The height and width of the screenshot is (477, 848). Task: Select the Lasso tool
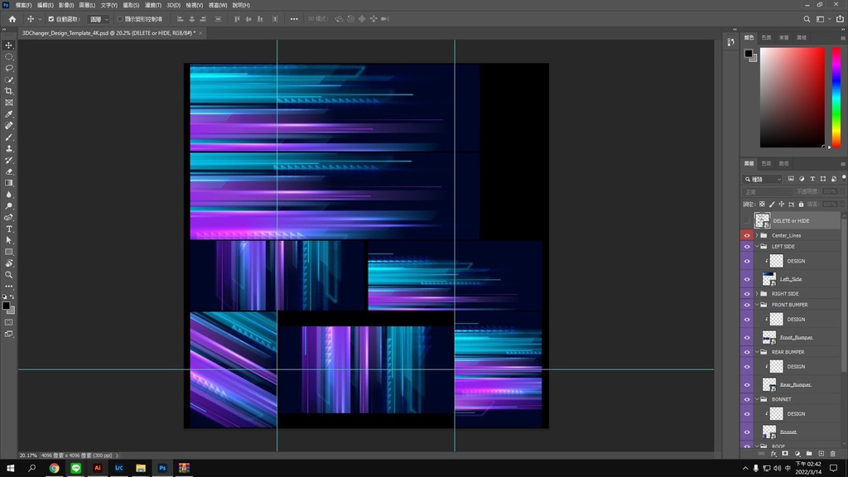(x=9, y=68)
